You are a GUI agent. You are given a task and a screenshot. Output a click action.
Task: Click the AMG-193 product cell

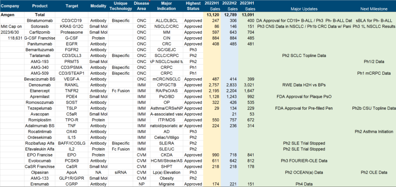click(x=40, y=61)
